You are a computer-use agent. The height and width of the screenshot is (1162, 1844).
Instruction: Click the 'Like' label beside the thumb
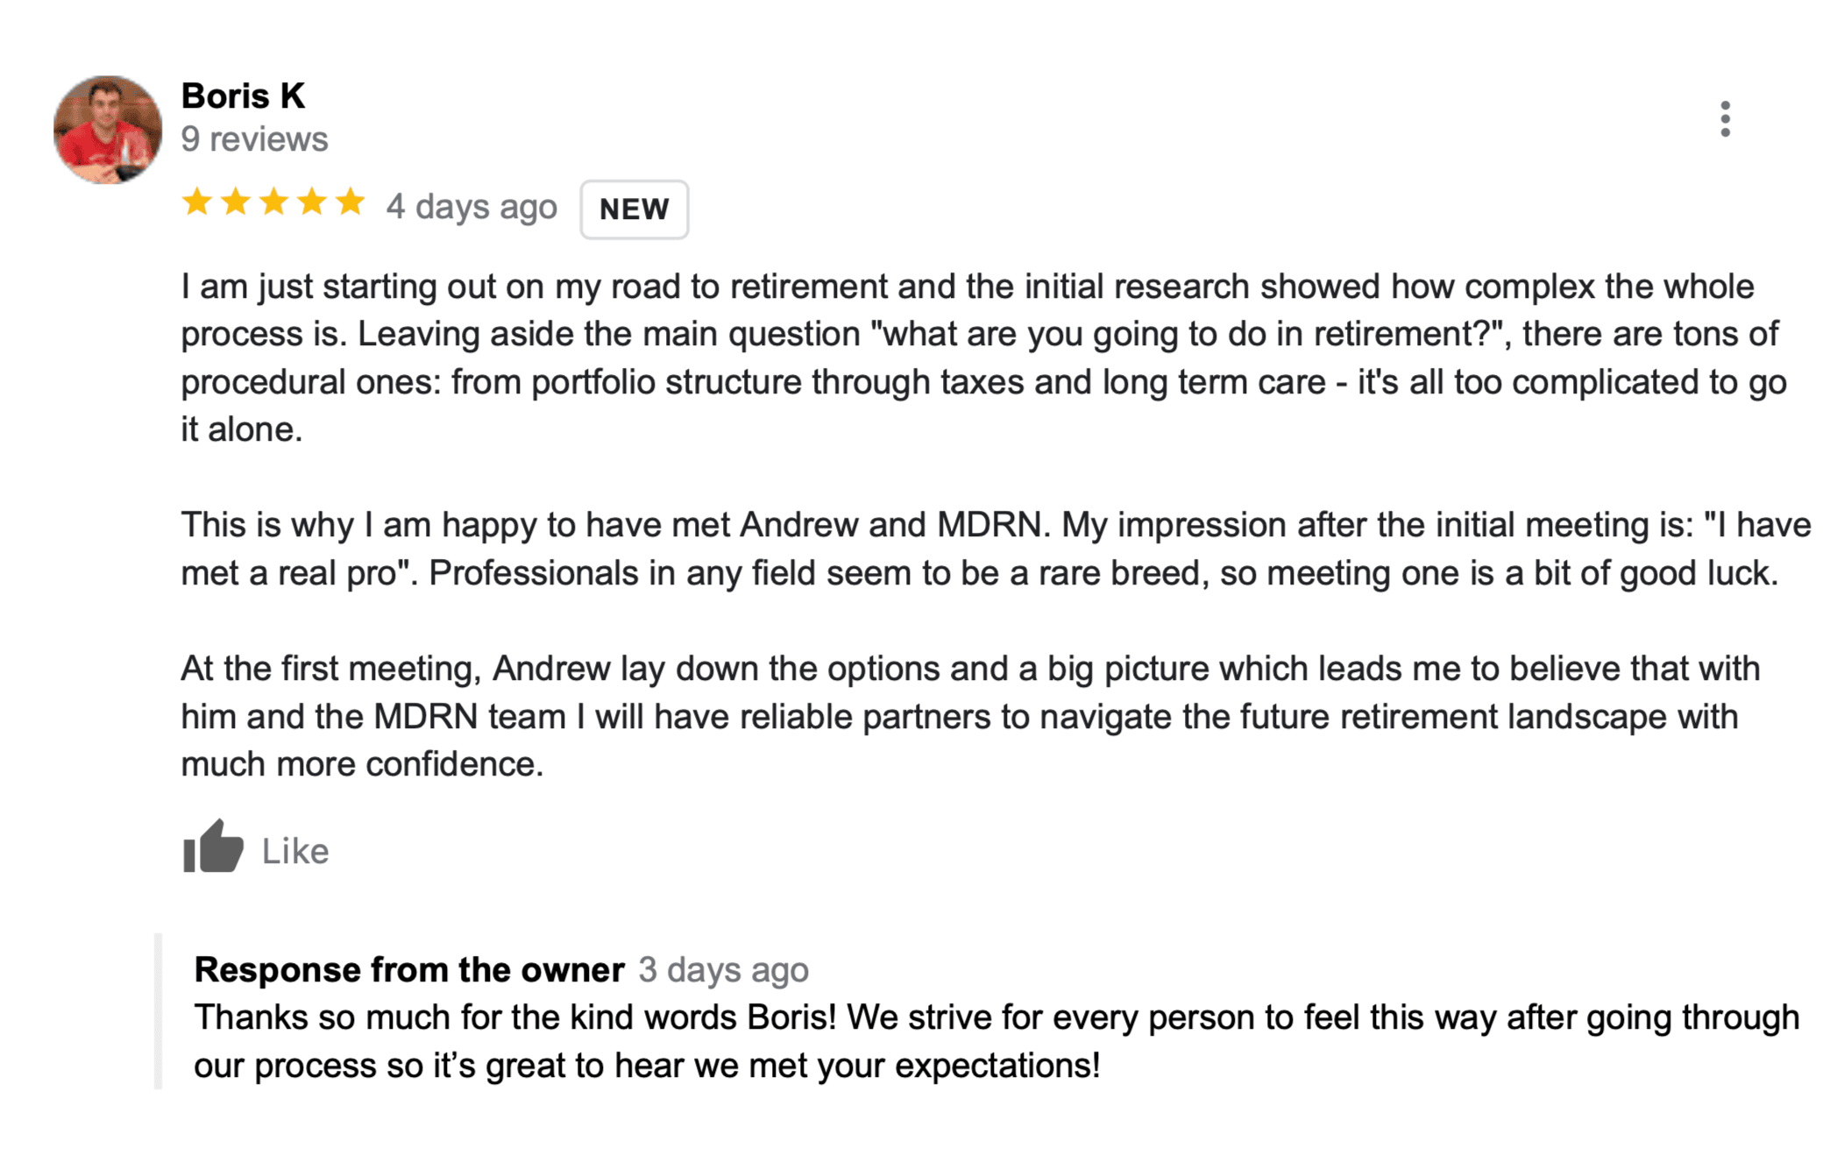click(x=295, y=851)
